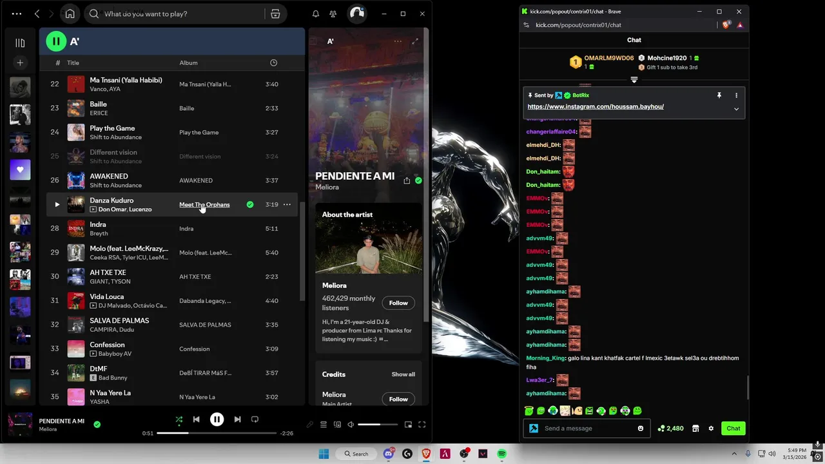
Task: Enter Spotify full screen mode
Action: pos(422,425)
